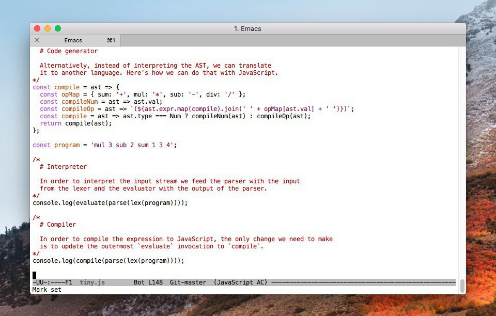
Task: Click the yellow minimize window button
Action: pos(48,28)
